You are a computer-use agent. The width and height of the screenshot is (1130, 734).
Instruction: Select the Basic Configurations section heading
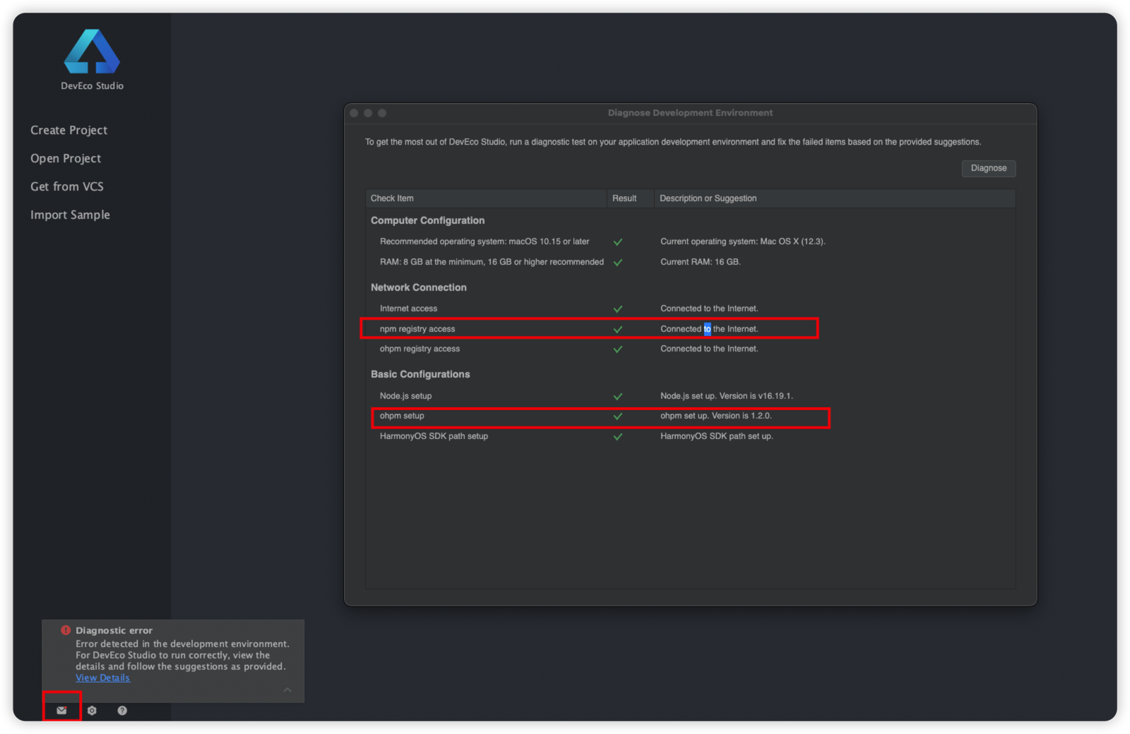tap(420, 374)
